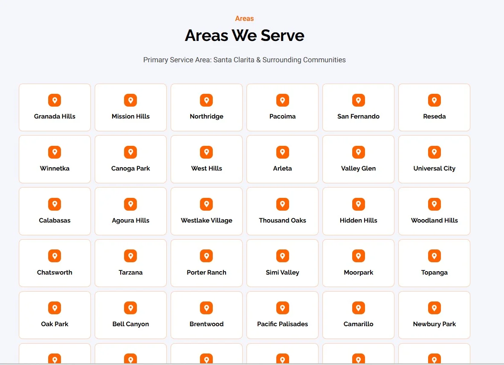
Task: Click the pin icon above Tarzana
Action: (x=130, y=256)
